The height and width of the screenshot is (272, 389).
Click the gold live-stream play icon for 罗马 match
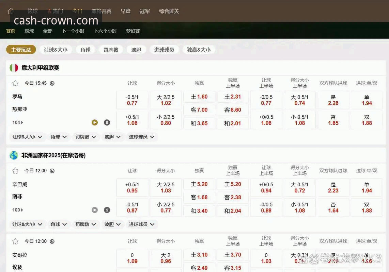(x=95, y=122)
